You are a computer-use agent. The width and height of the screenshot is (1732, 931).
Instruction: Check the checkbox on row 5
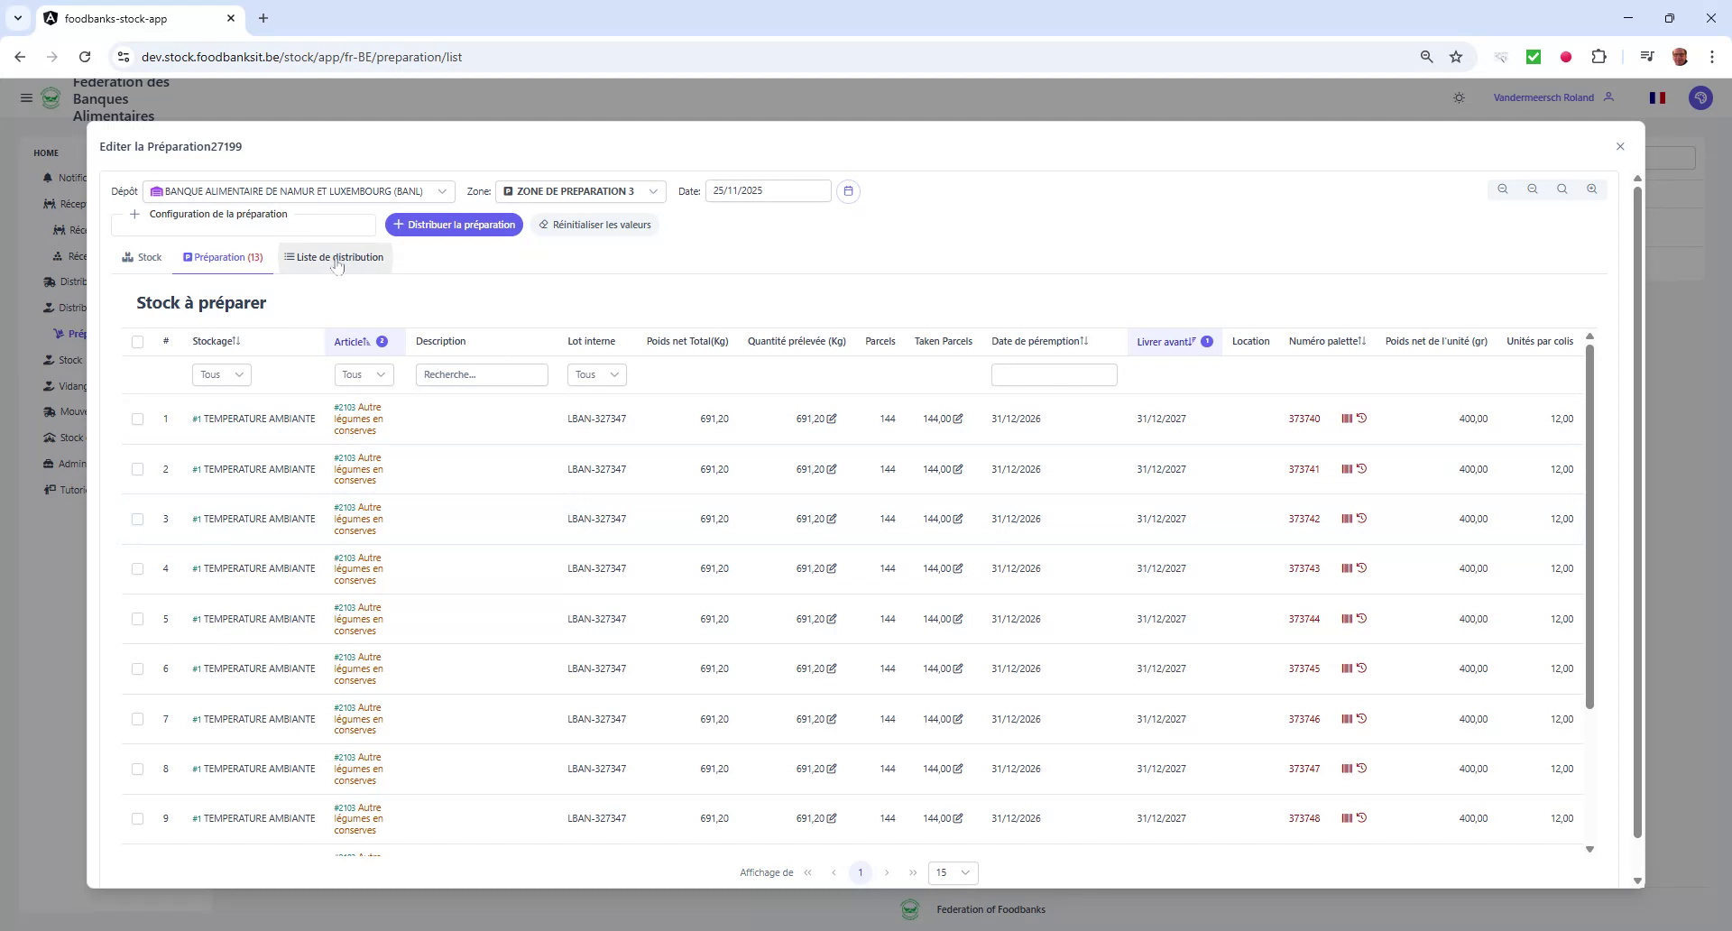click(x=138, y=619)
